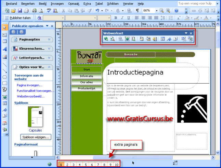Toggle centered text alignment
This screenshot has width=221, height=168.
pyautogui.click(x=143, y=18)
